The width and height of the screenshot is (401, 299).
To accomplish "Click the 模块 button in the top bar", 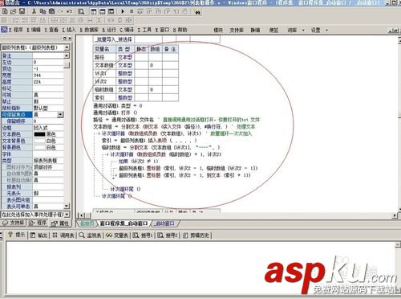I will pyautogui.click(x=218, y=30).
